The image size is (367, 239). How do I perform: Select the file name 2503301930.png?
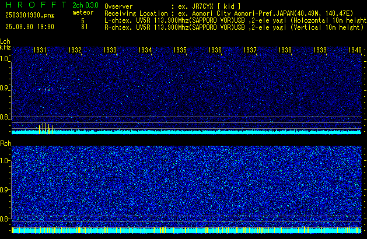point(30,15)
